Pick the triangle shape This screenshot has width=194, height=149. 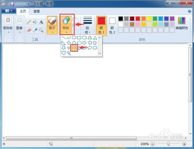coord(95,38)
